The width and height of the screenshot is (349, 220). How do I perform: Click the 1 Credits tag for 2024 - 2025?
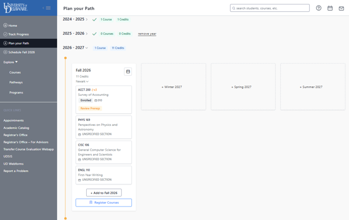pos(123,20)
